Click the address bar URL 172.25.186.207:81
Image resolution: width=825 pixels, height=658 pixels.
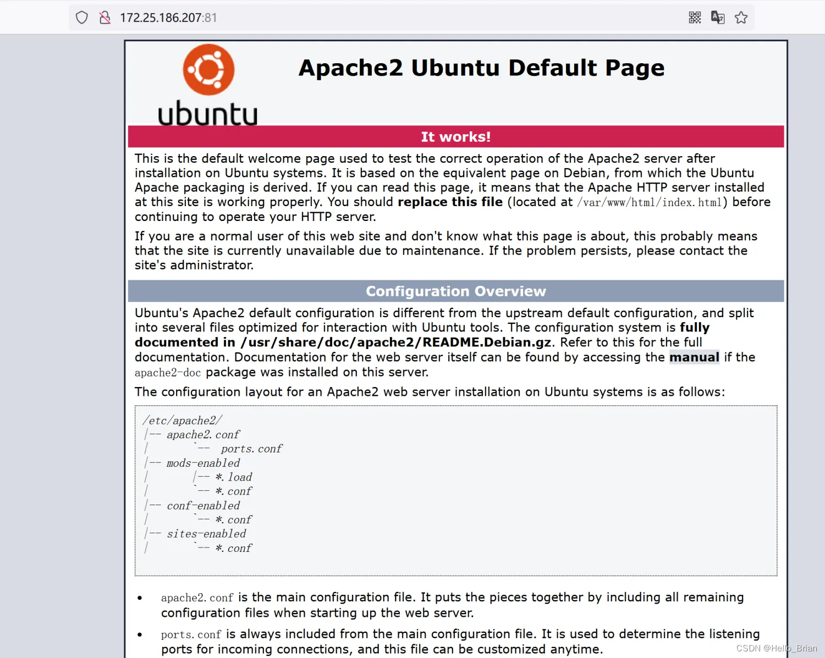pyautogui.click(x=168, y=18)
